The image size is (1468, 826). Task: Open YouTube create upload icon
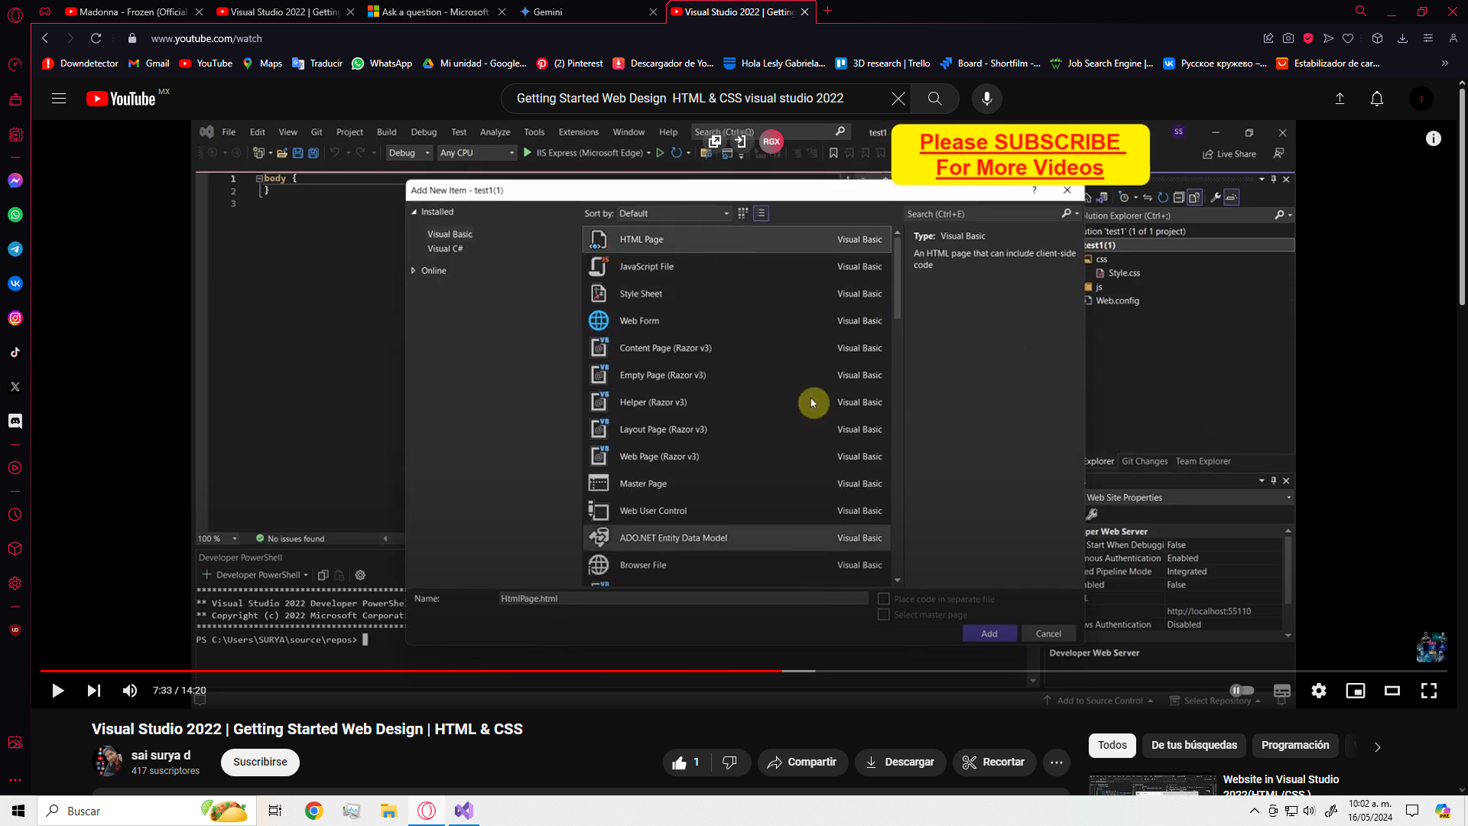[x=1340, y=99]
